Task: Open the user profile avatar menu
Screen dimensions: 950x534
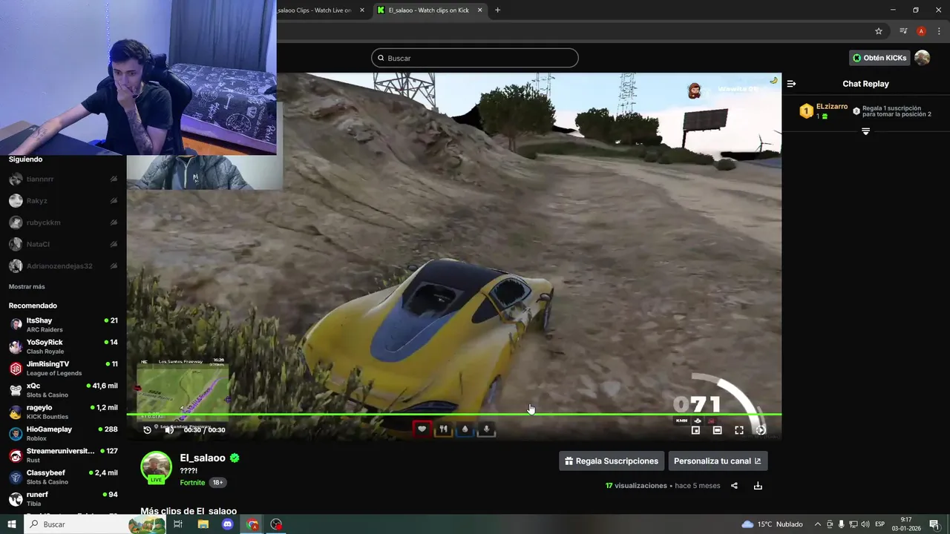Action: coord(922,58)
